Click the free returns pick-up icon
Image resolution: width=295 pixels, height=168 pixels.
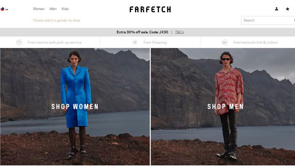click(x=19, y=42)
